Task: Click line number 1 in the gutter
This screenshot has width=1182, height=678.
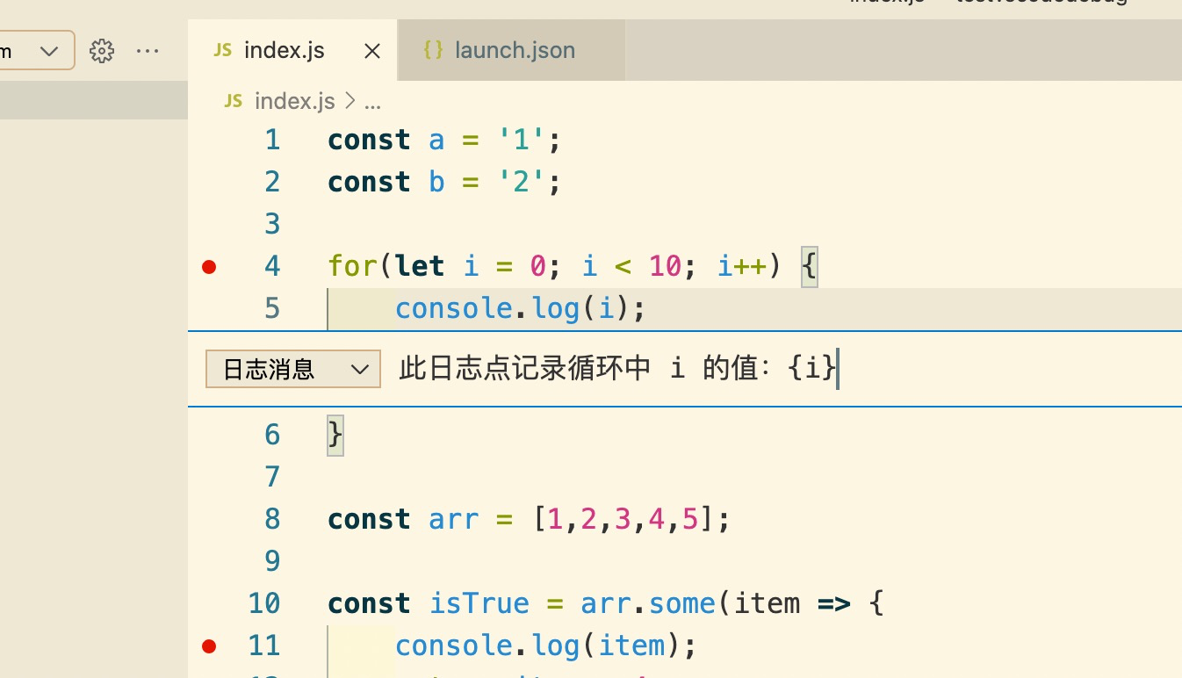Action: (x=272, y=140)
